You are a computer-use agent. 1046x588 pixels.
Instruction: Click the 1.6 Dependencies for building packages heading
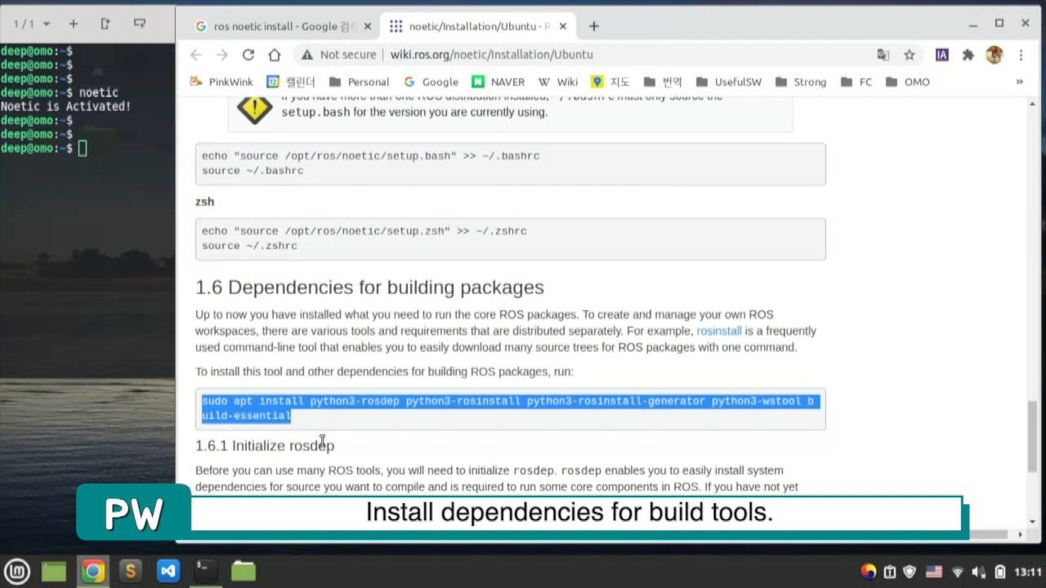tap(369, 287)
